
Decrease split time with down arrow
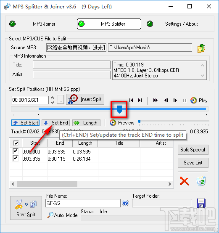pos(52,102)
